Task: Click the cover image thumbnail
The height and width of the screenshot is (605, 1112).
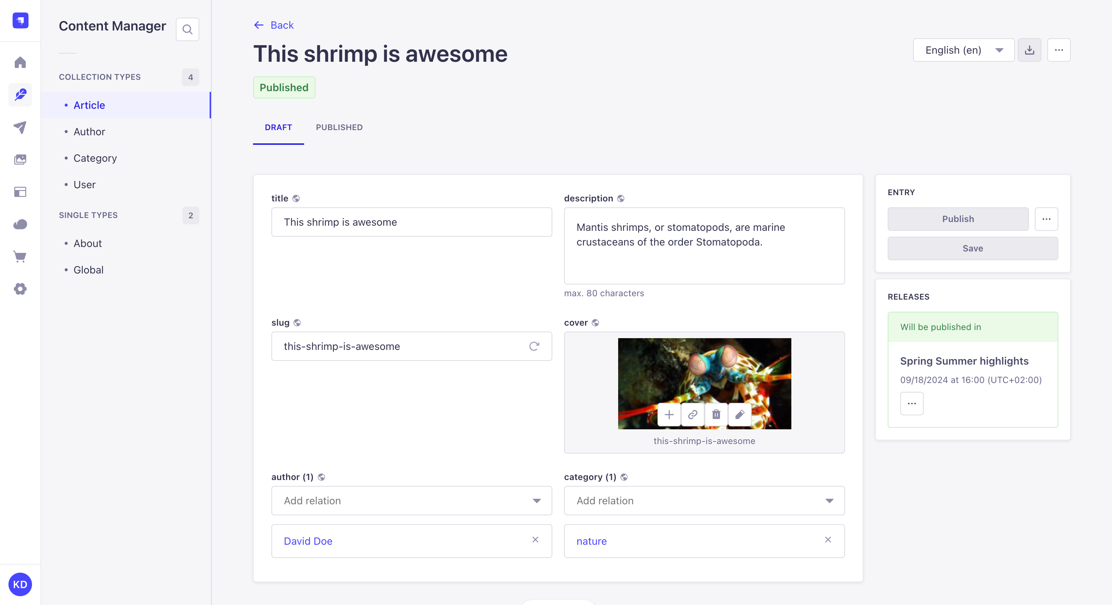Action: pyautogui.click(x=704, y=383)
